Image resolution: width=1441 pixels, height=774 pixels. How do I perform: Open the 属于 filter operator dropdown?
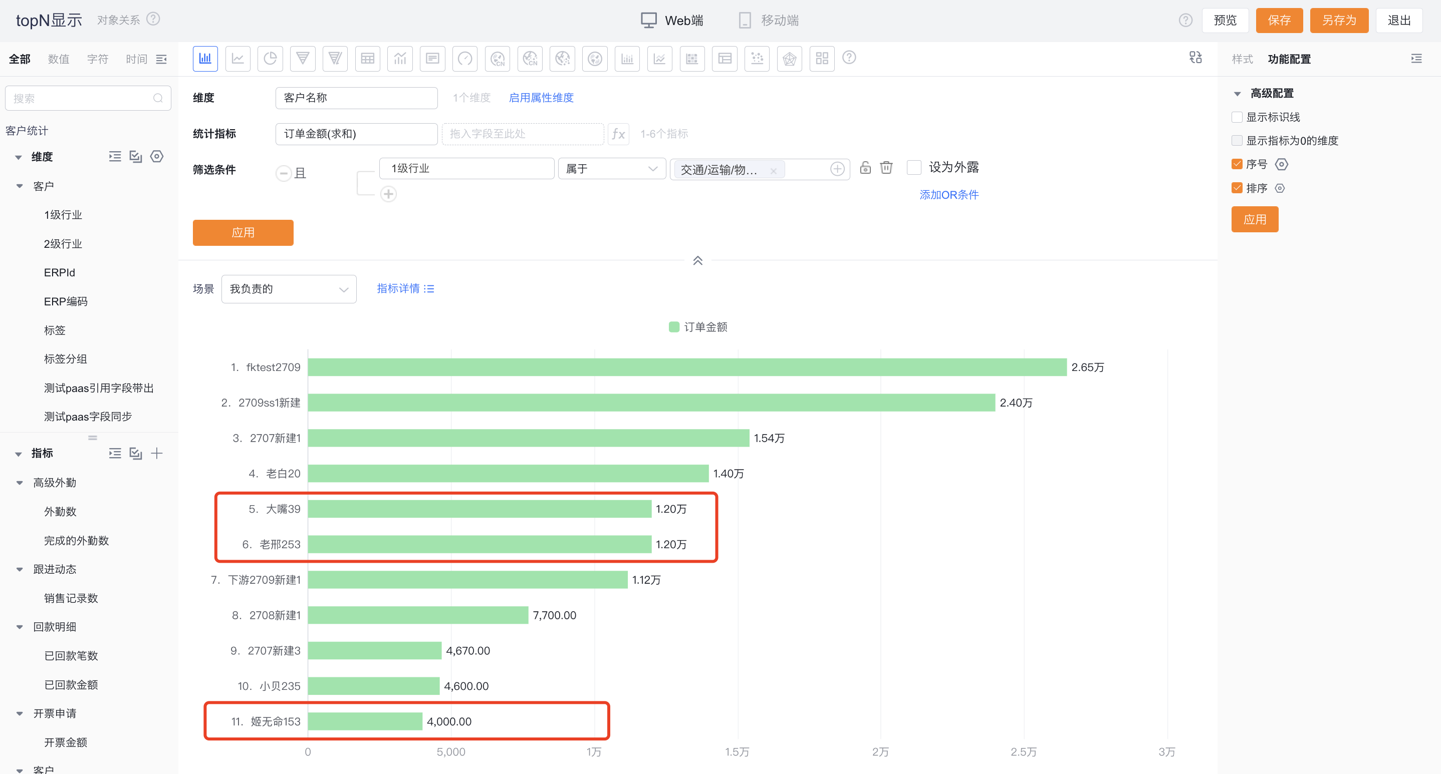coord(611,168)
